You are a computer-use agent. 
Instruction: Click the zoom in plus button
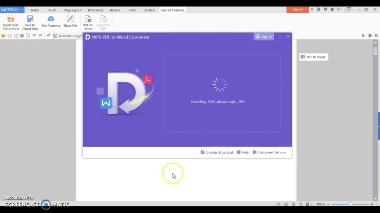click(x=372, y=204)
